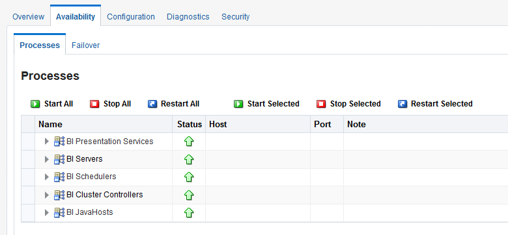Screen dimensions: 508x235
Task: Go to the Diagnostics tab
Action: [188, 17]
